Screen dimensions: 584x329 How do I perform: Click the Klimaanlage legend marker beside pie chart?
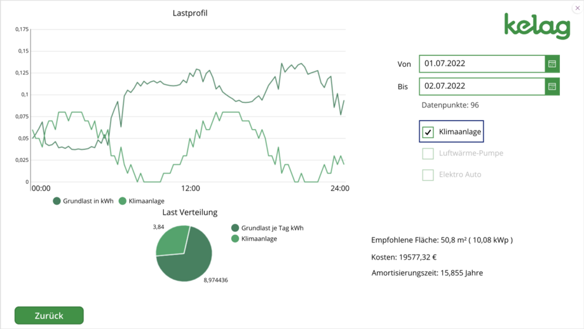(235, 239)
